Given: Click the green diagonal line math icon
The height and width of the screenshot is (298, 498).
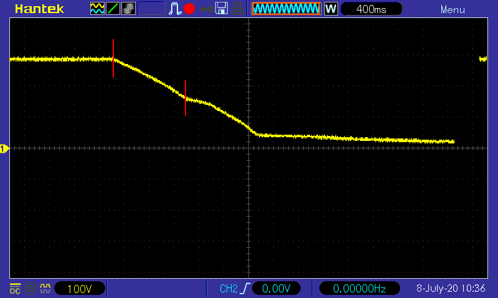Looking at the screenshot, I should pyautogui.click(x=113, y=9).
